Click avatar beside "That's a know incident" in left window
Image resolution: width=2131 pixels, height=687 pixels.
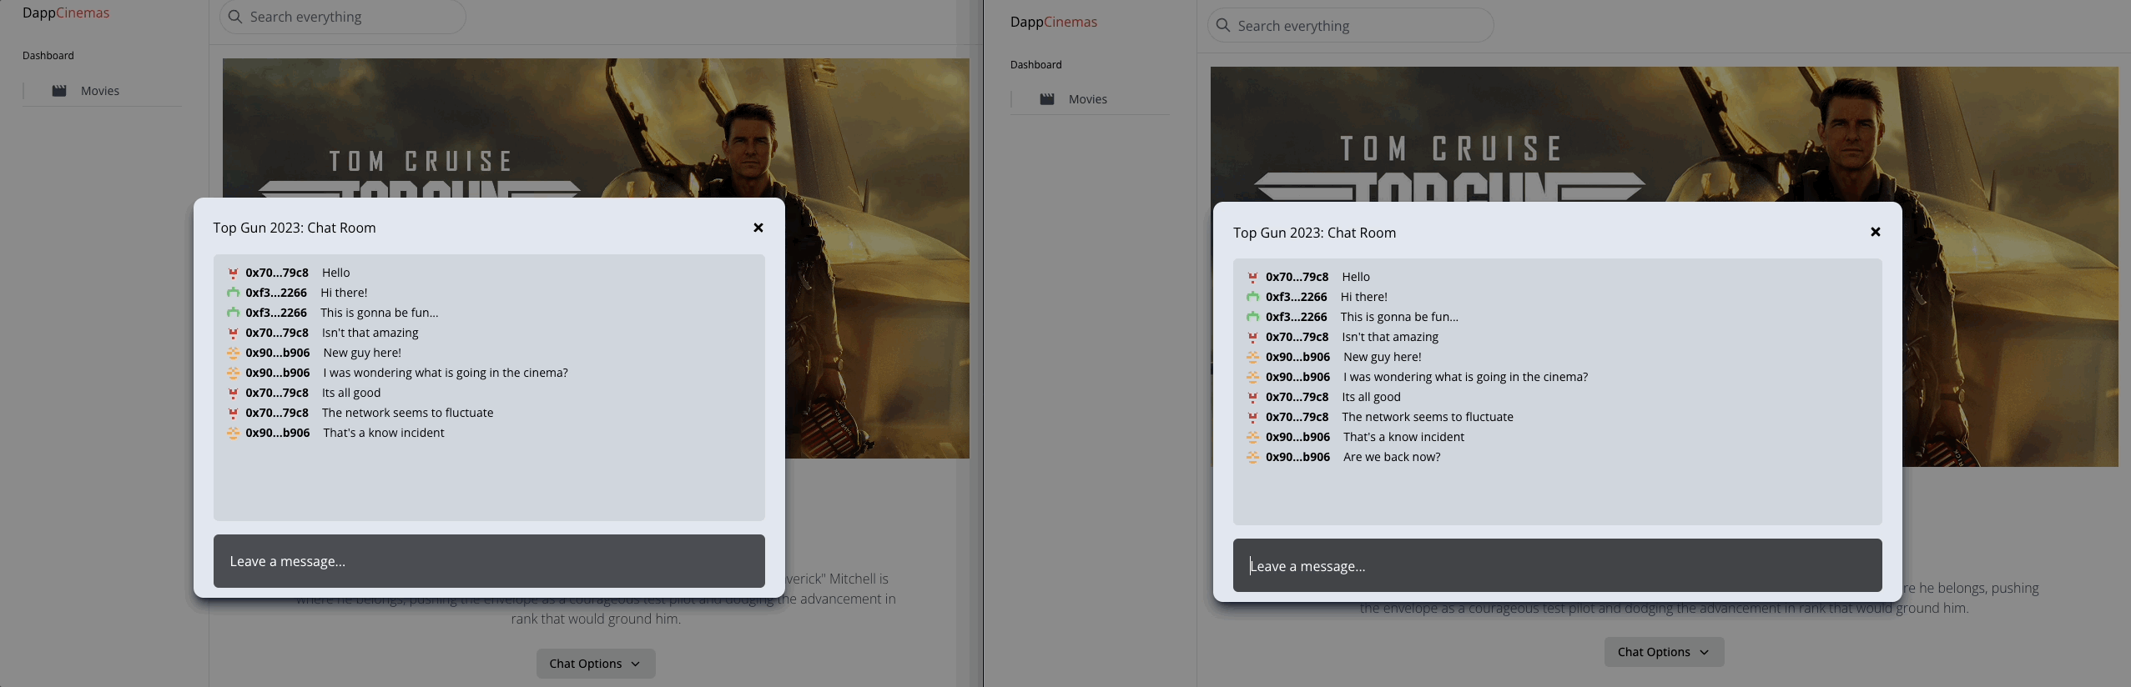click(x=233, y=433)
